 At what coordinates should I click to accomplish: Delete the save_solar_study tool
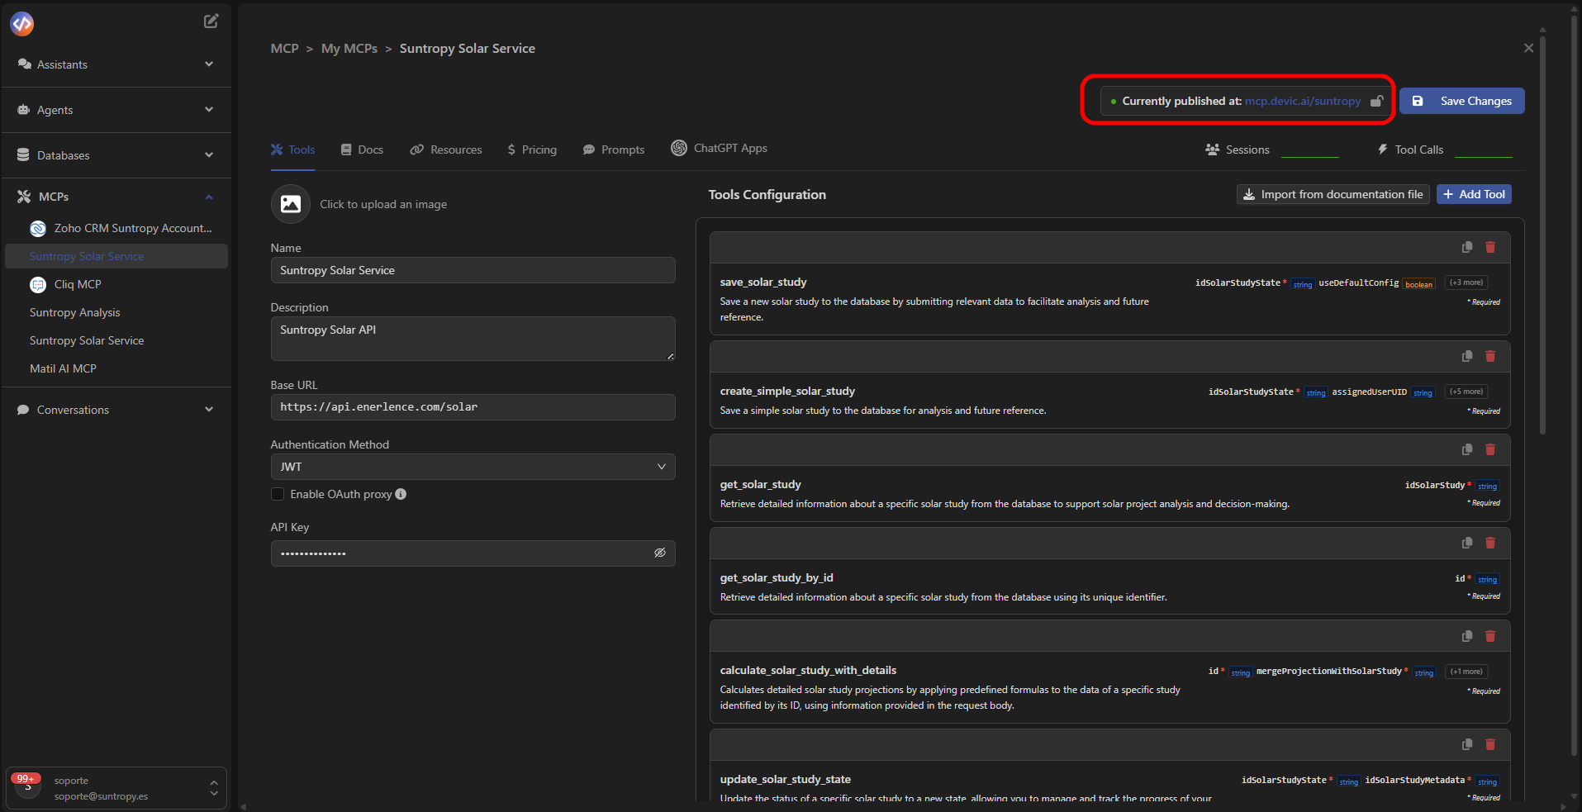(x=1490, y=247)
